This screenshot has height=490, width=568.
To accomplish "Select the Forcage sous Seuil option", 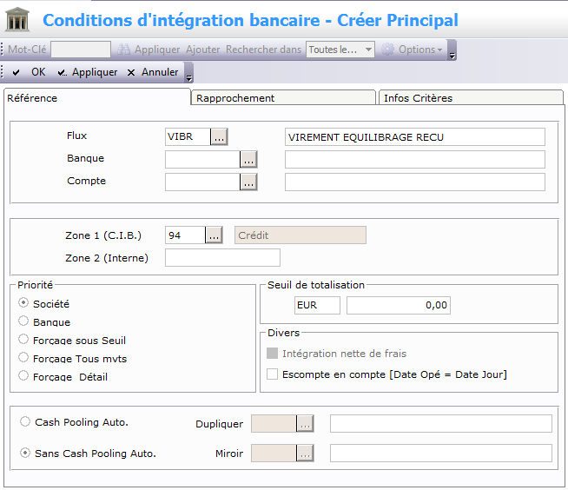I will (23, 341).
